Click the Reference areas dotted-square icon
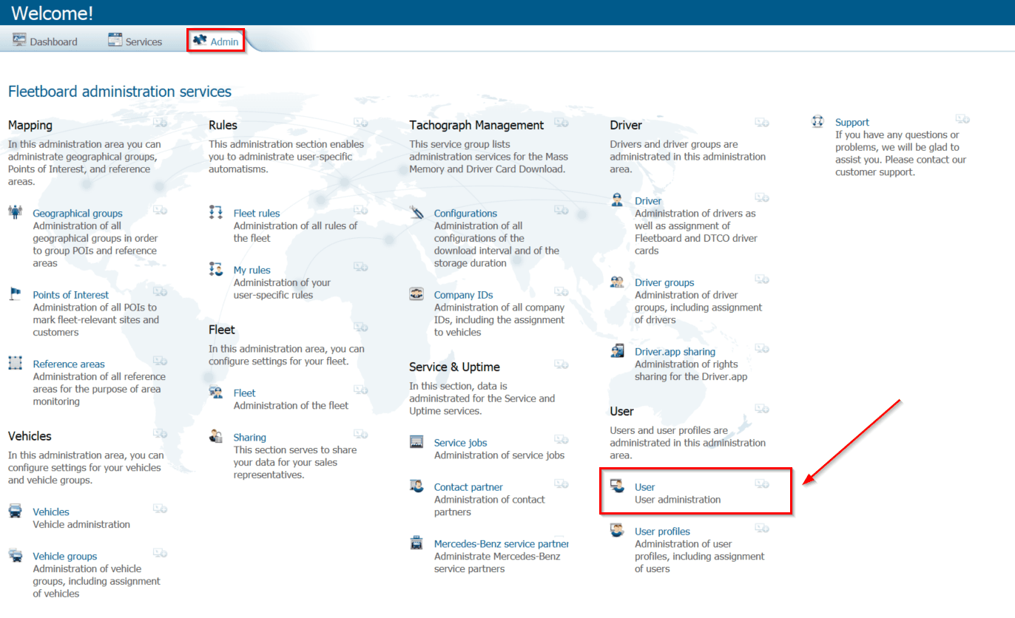The width and height of the screenshot is (1015, 618). coord(15,363)
